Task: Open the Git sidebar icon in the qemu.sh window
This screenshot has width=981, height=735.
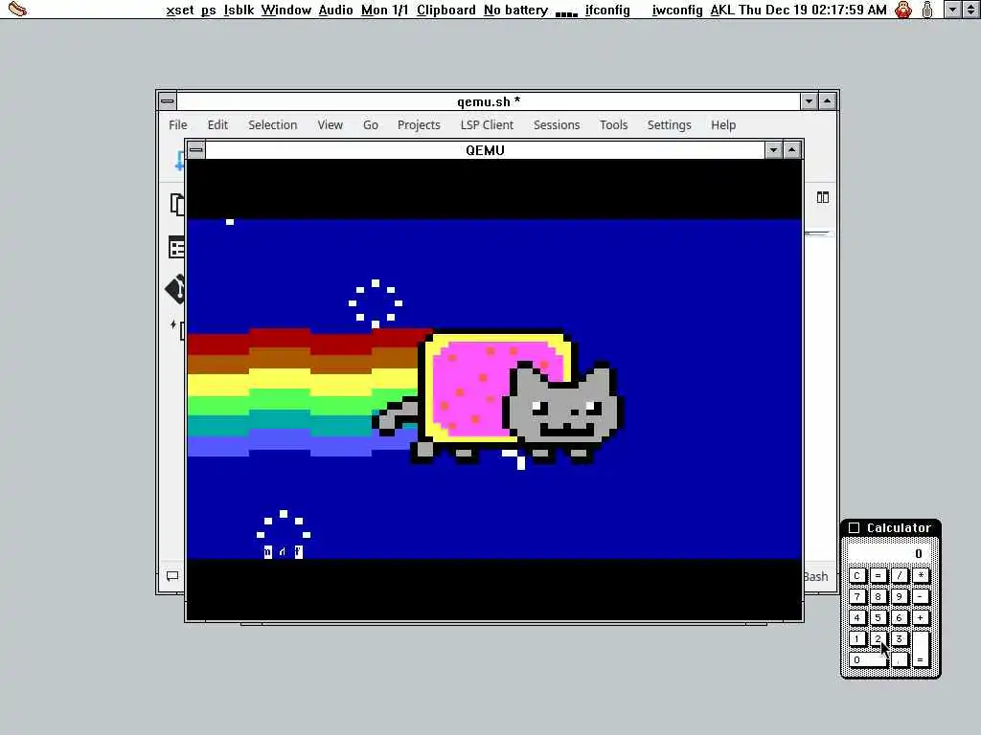Action: coord(176,289)
